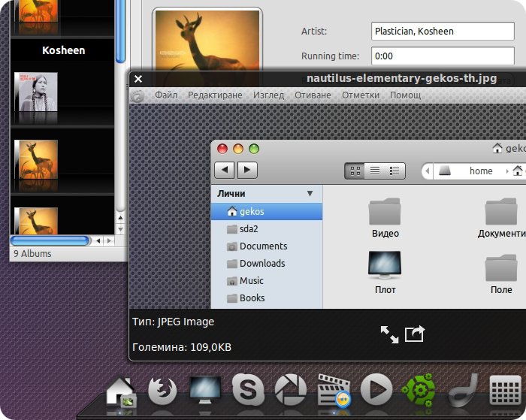Click the Artist text field
Image resolution: width=526 pixels, height=420 pixels.
point(442,32)
